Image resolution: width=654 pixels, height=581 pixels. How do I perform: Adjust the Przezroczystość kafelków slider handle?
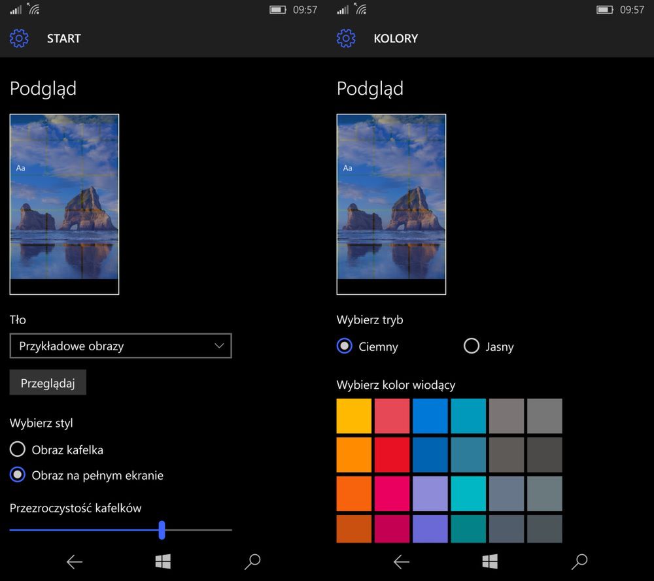162,530
